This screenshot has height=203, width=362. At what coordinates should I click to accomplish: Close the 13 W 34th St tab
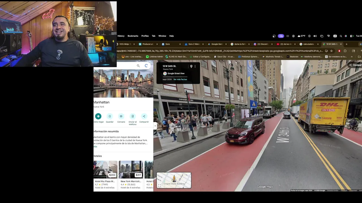point(341,44)
